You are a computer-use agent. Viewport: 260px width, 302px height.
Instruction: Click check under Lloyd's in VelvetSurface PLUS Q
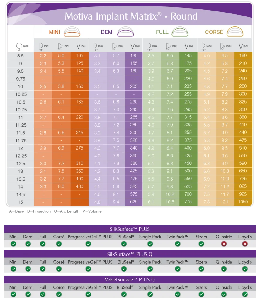[x=245, y=294]
